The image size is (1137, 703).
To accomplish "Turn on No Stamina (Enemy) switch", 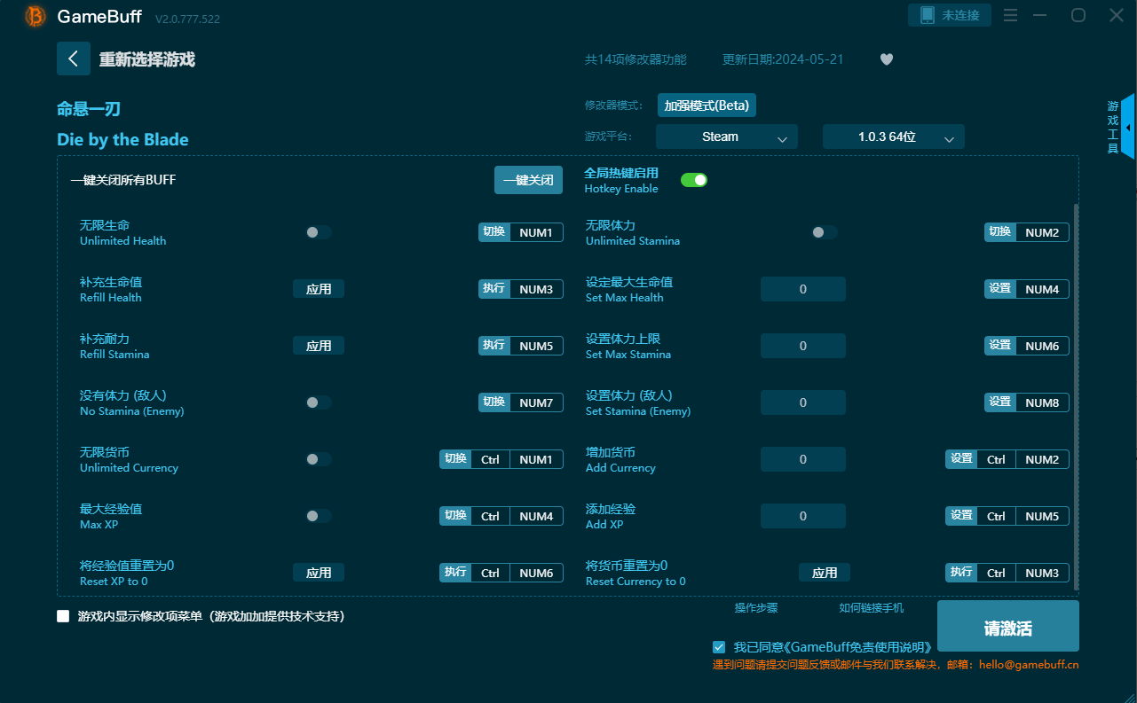I will (319, 402).
